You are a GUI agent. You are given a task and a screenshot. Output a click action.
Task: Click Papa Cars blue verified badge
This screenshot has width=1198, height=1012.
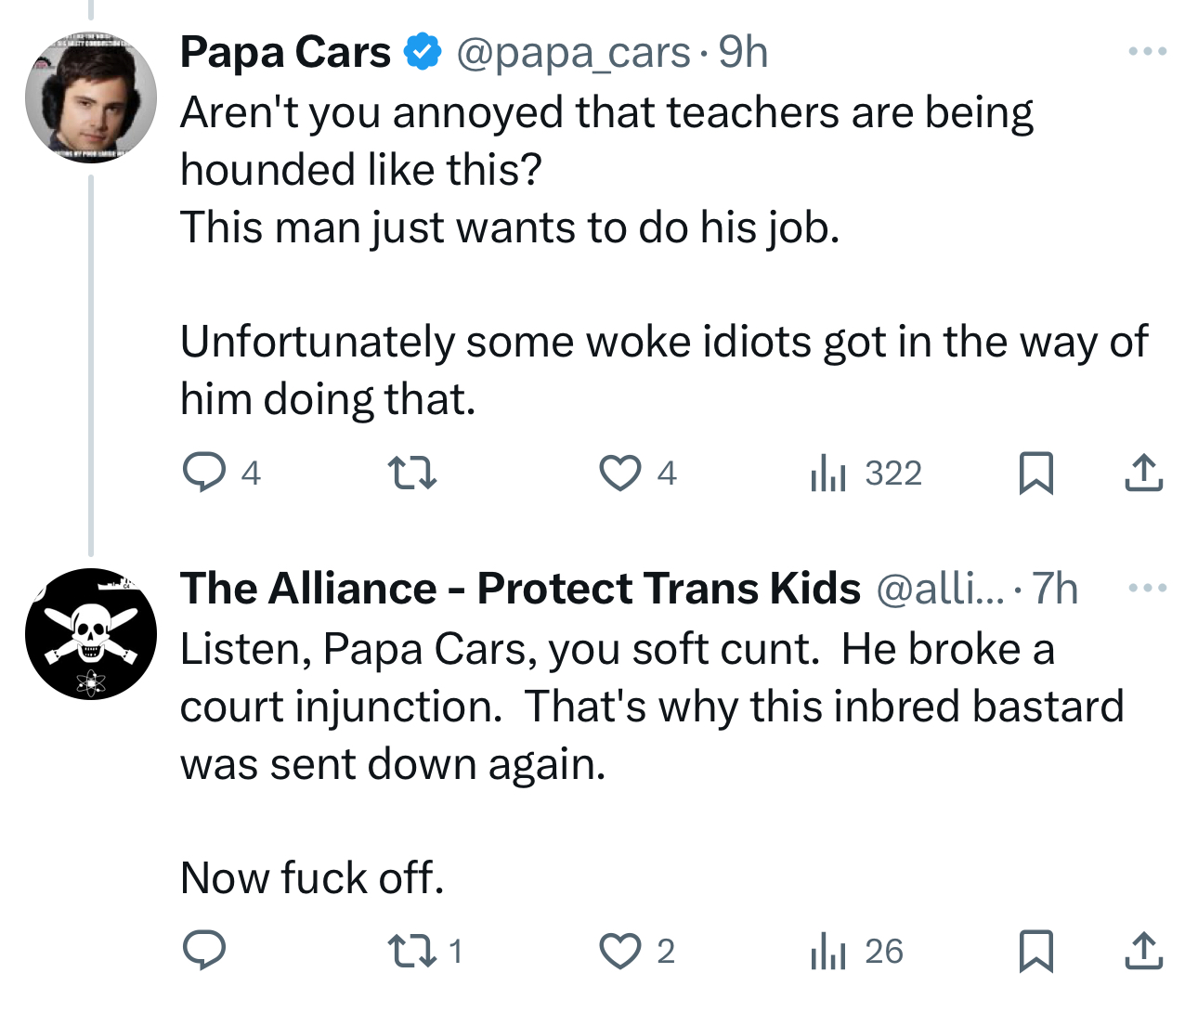423,52
